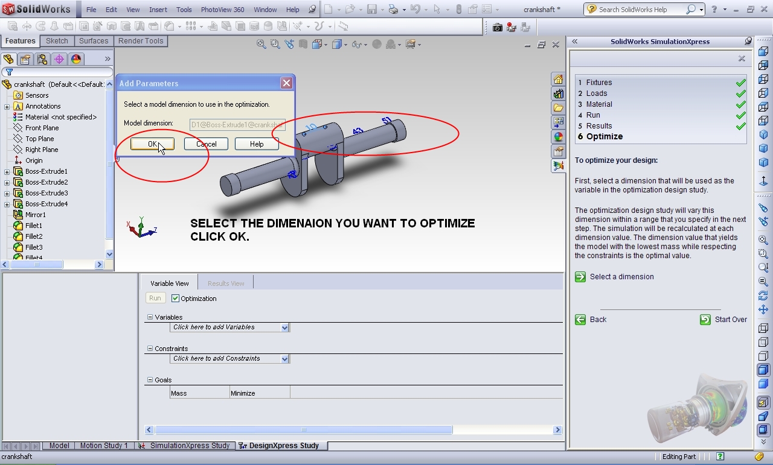Screen dimensions: 773x465
Task: Open the FeatureManager design tree tab
Action: (8, 59)
